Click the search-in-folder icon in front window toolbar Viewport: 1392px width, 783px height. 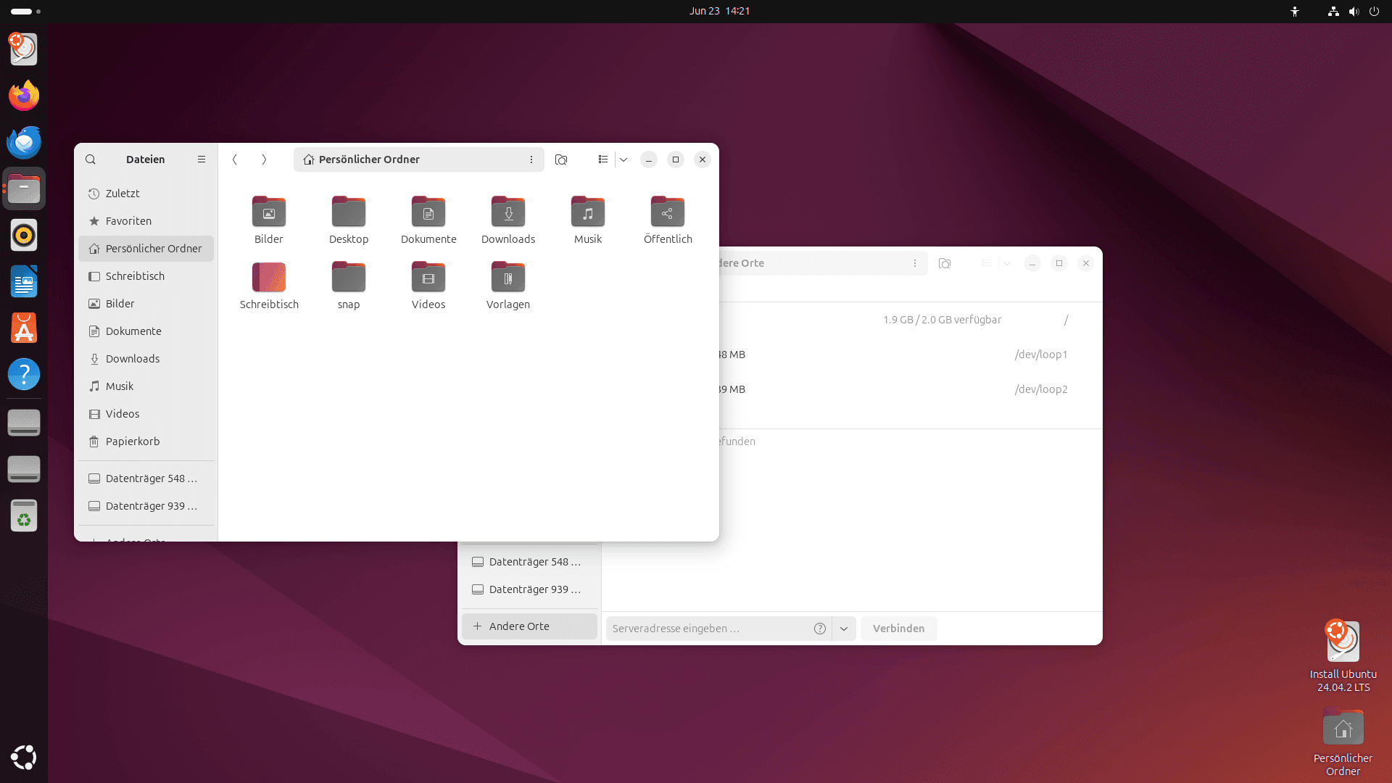pyautogui.click(x=561, y=159)
